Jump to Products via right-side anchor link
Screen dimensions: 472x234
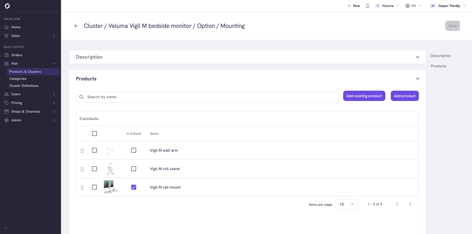click(438, 66)
